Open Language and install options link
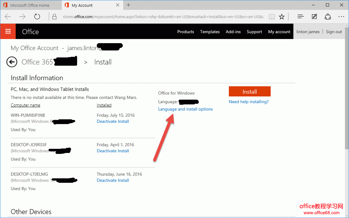 point(185,109)
